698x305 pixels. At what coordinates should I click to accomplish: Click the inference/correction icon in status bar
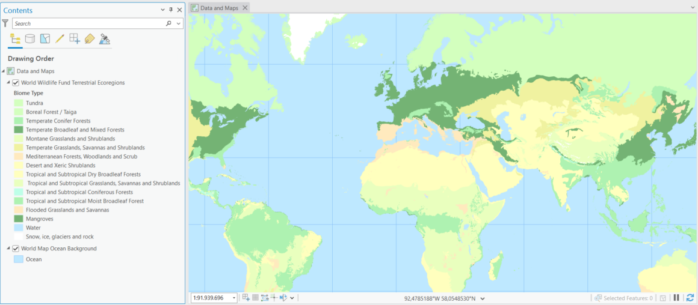(x=274, y=298)
